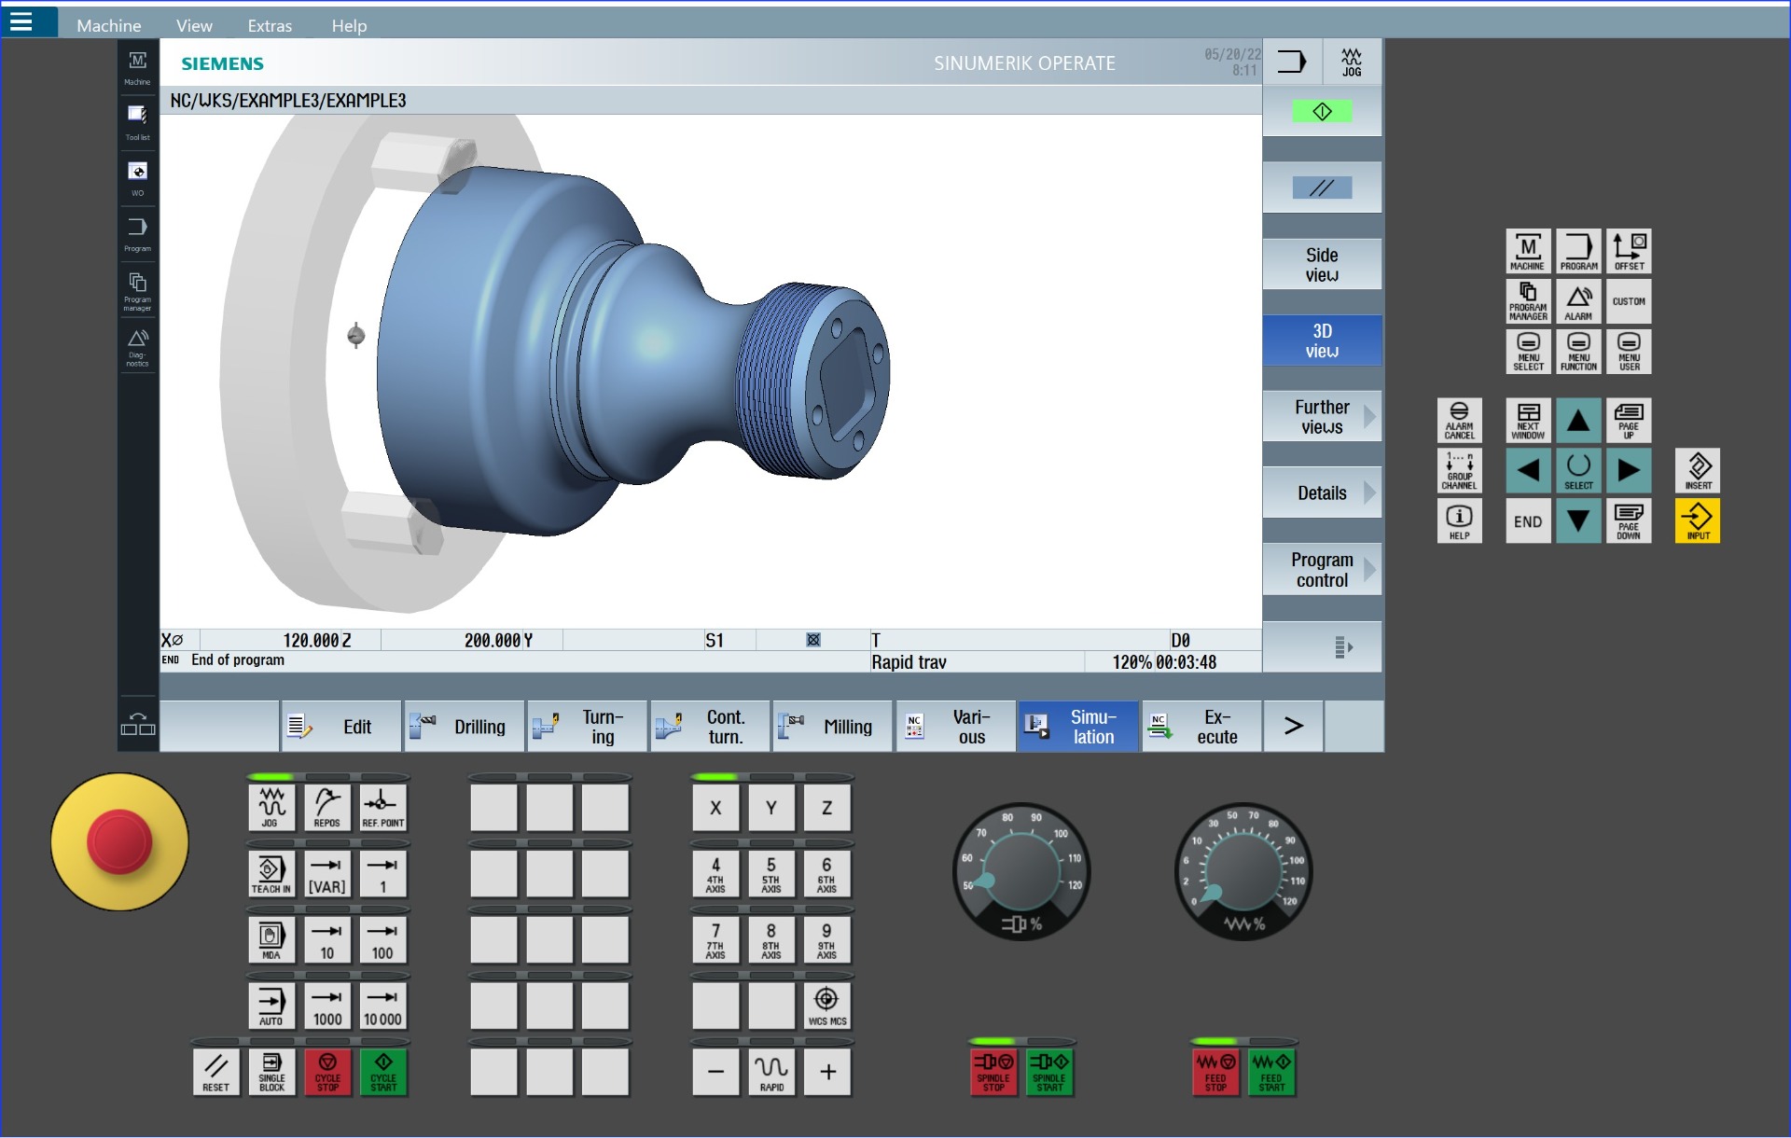
Task: Select the X axis key
Action: [715, 808]
